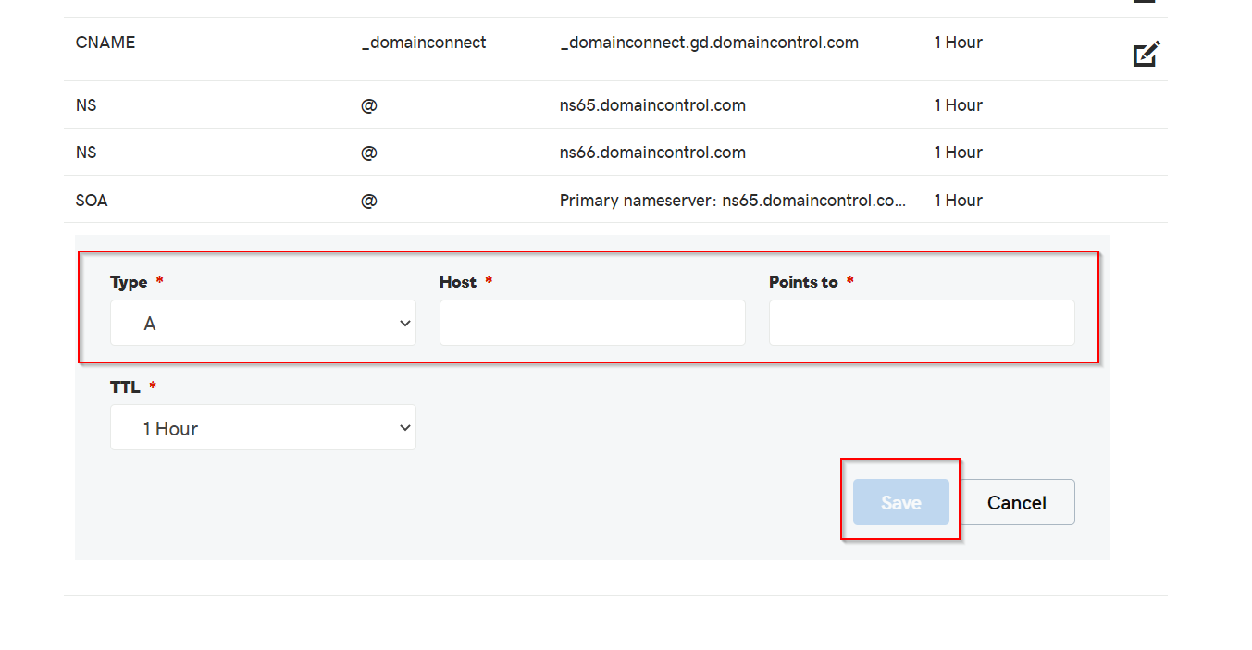Click the NS type cell for ns66
The width and height of the screenshot is (1252, 650).
tap(86, 153)
